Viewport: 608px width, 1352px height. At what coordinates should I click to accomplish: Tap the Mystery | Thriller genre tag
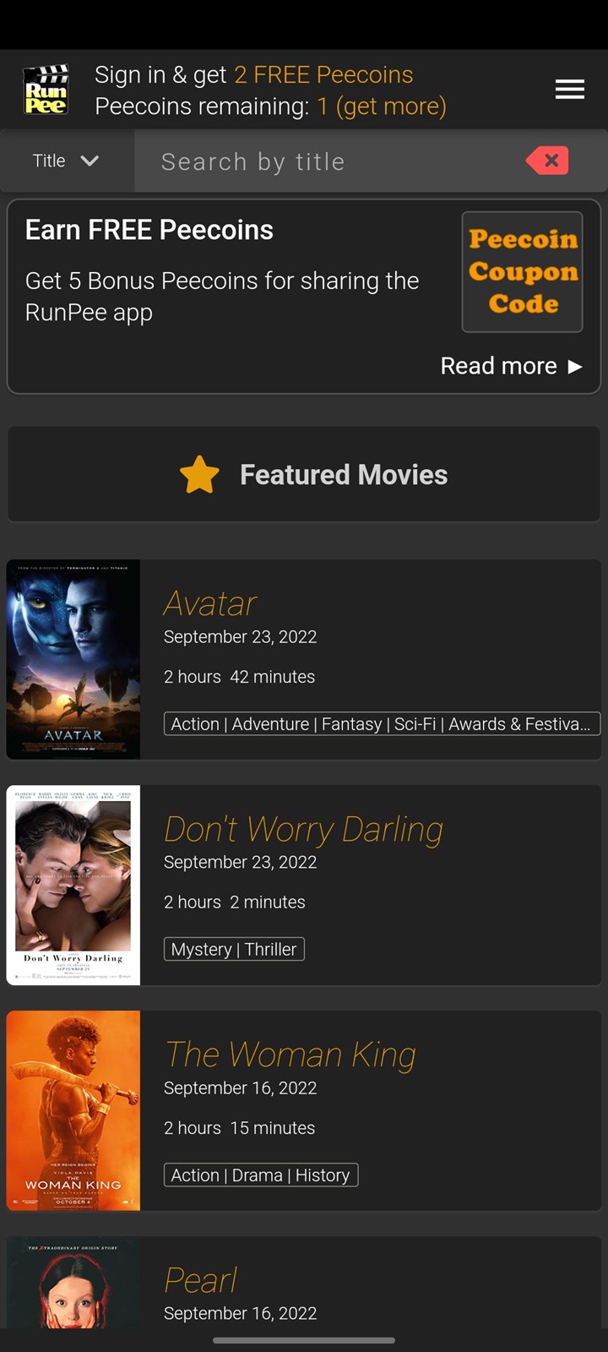tap(234, 949)
